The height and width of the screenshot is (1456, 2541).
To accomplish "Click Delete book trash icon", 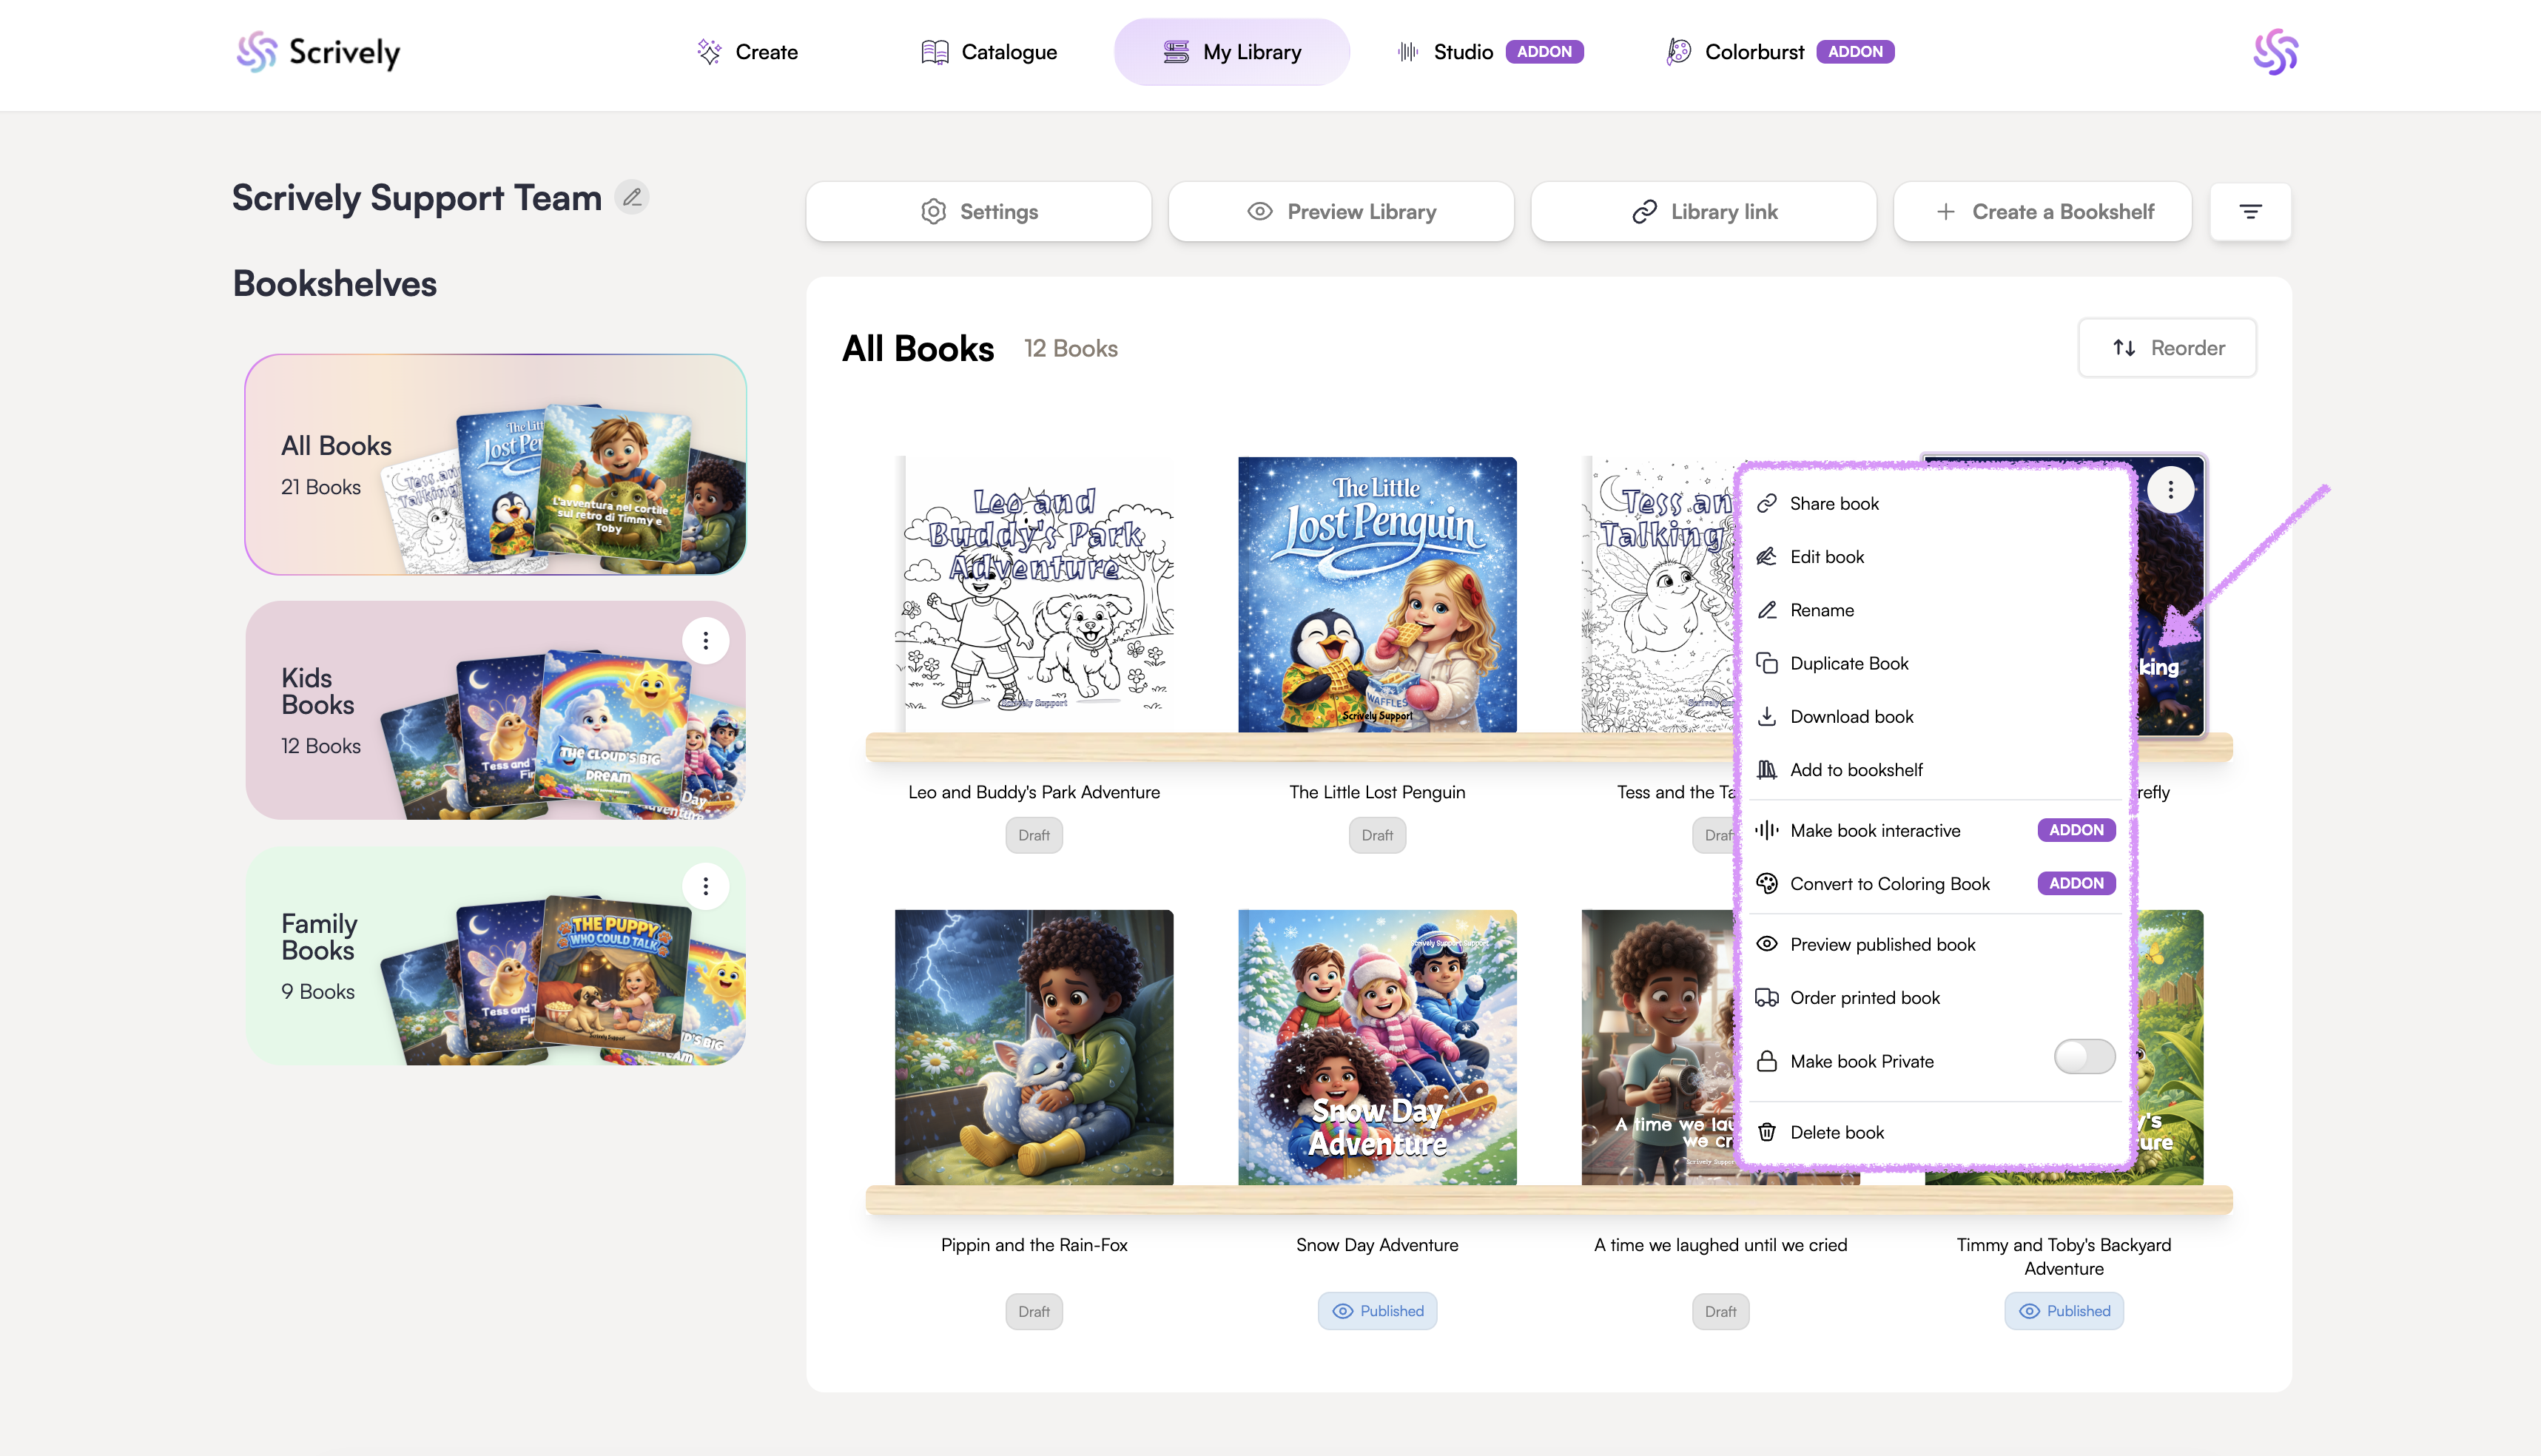I will (x=1767, y=1132).
